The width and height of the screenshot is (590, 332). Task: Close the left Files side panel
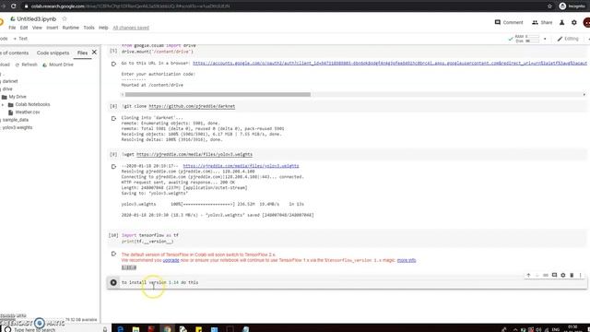click(x=94, y=53)
